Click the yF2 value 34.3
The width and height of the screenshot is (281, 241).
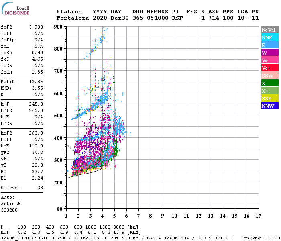[x=37, y=152]
